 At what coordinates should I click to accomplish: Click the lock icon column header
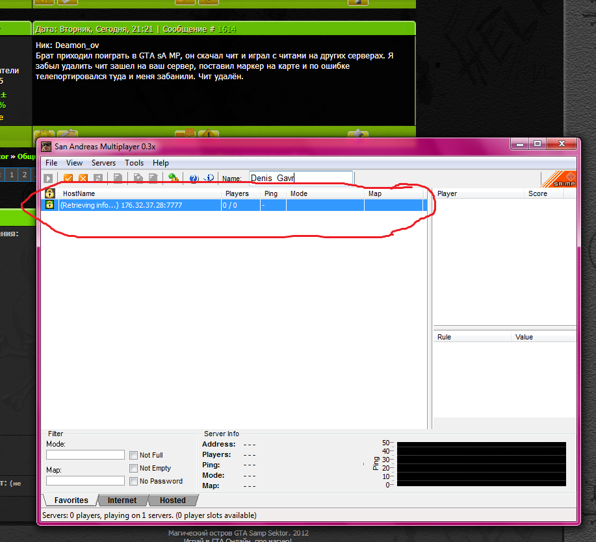point(50,193)
